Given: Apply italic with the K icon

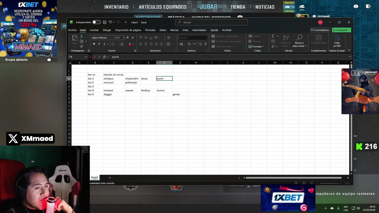Looking at the screenshot, I should pos(99,44).
